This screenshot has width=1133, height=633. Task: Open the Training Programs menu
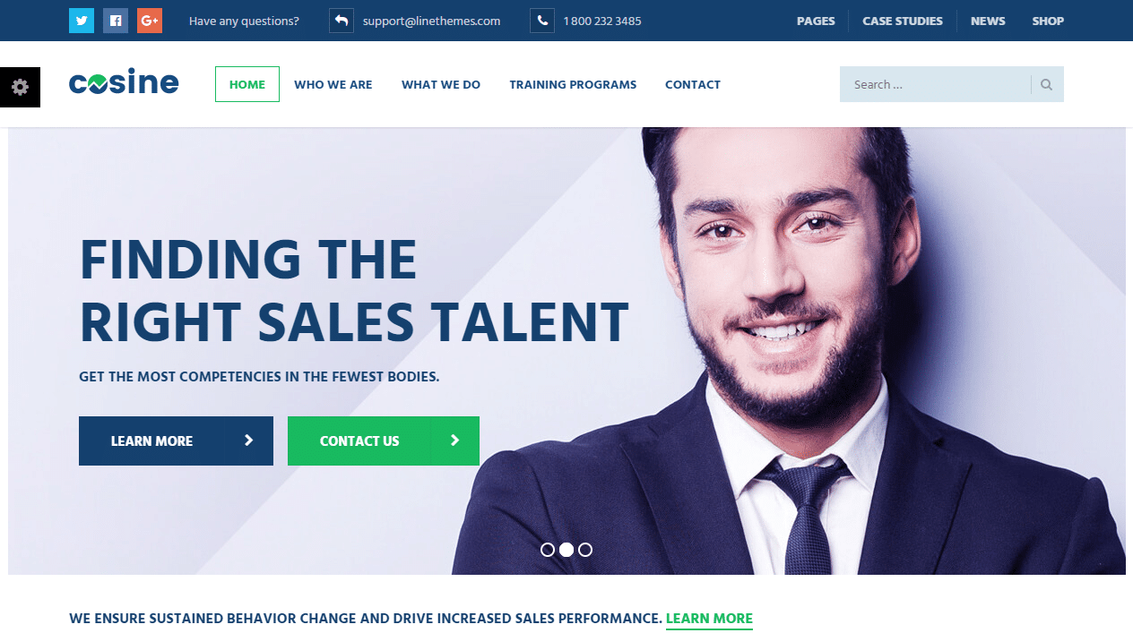tap(573, 84)
